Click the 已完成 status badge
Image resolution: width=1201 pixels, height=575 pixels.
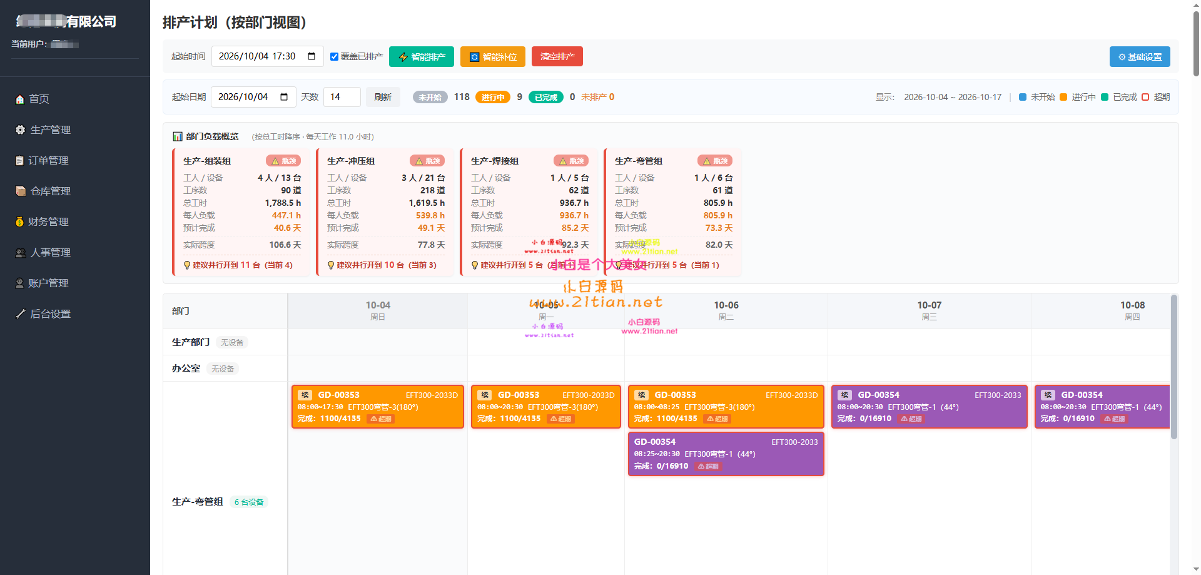(x=546, y=97)
